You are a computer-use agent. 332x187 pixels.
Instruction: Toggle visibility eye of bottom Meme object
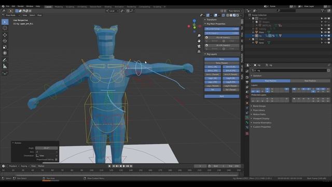click(x=325, y=43)
